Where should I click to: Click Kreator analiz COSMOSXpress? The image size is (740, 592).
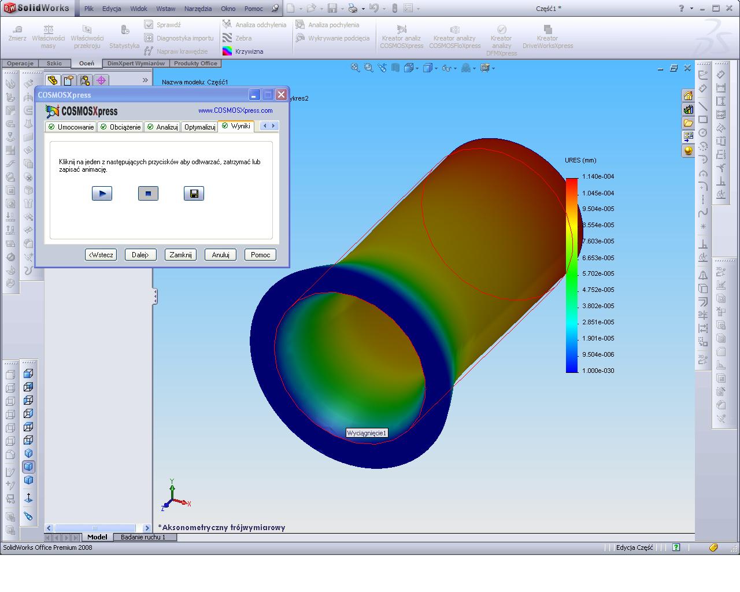coord(401,36)
